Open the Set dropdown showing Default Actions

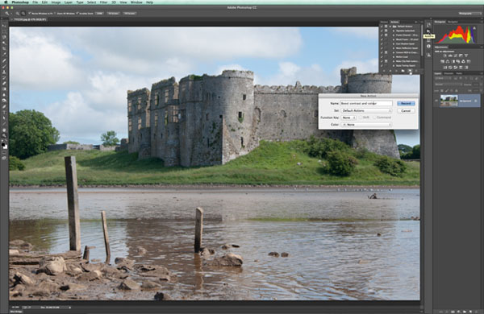366,110
